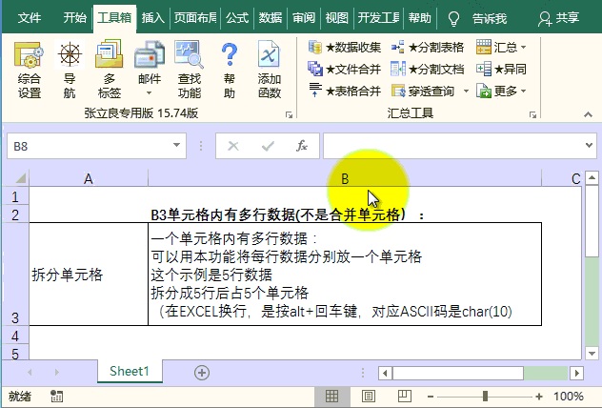Expand the Name Box dropdown arrow
This screenshot has height=408, width=602.
point(176,146)
